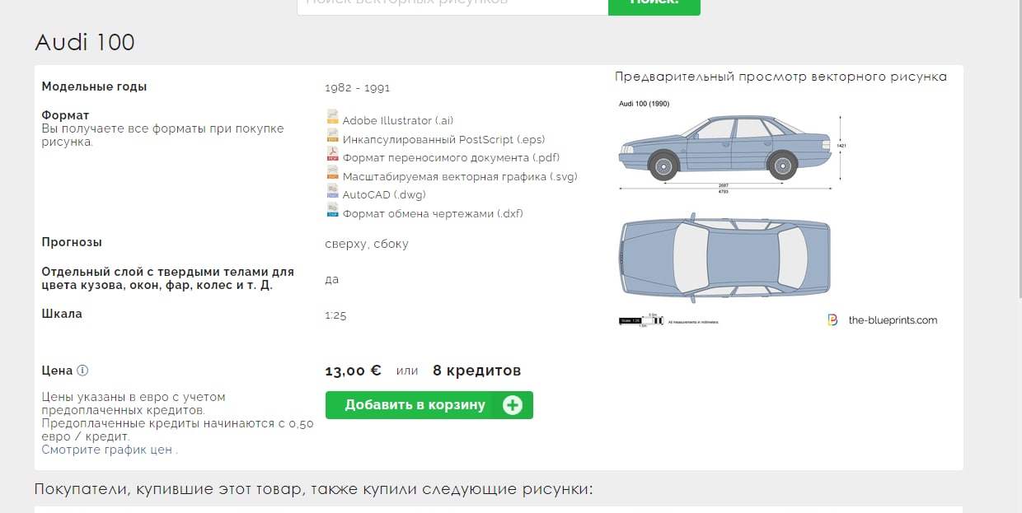Click the Adobe Illustrator (.ai) file icon

pyautogui.click(x=332, y=117)
